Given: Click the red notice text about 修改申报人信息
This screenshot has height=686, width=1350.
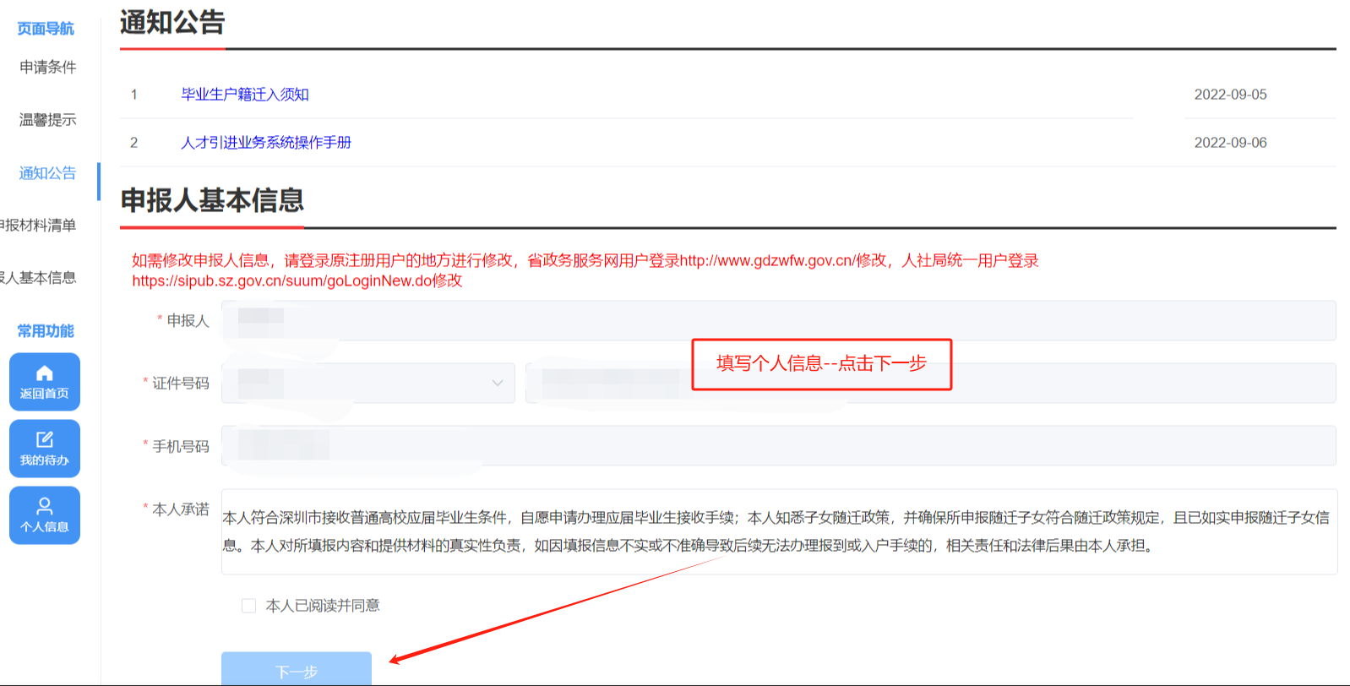Looking at the screenshot, I should (x=585, y=270).
